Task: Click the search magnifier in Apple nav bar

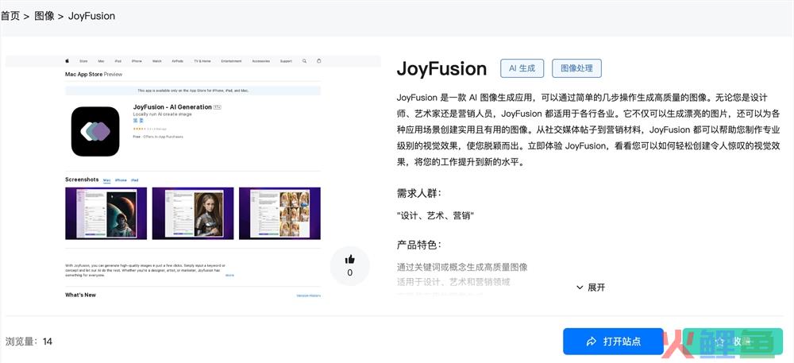Action: coord(306,61)
